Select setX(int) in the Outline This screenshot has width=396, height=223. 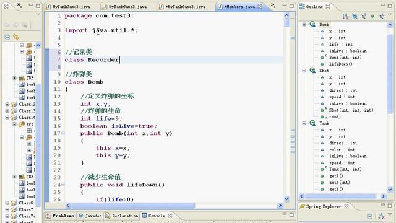[340, 182]
